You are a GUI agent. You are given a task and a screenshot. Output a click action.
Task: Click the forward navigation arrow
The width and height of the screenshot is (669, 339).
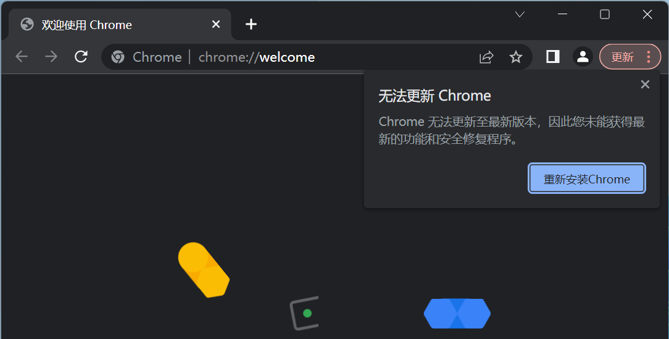(51, 56)
